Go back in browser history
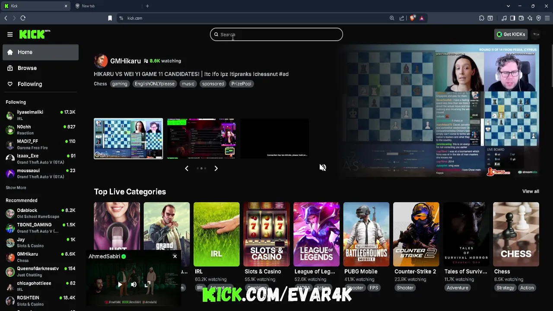The width and height of the screenshot is (553, 311). [6, 18]
